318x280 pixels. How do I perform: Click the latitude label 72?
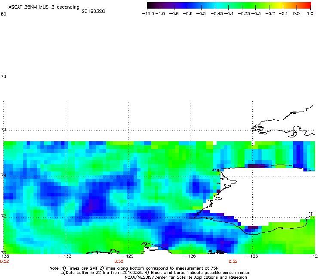coord(3,216)
